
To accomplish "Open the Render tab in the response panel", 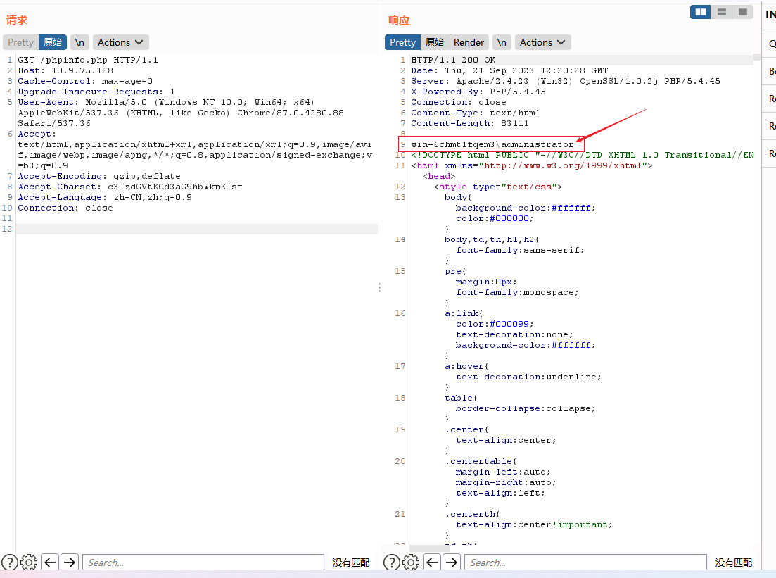I will coord(469,42).
